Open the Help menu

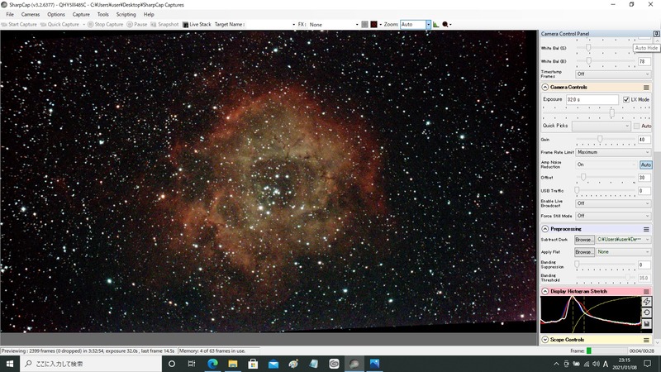(x=149, y=14)
